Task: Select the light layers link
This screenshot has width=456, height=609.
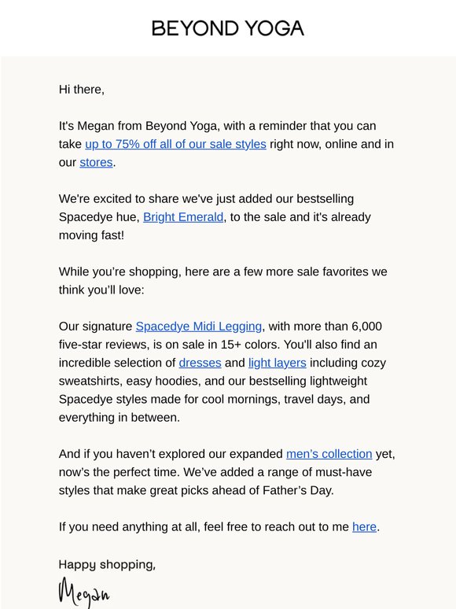Action: pos(277,363)
